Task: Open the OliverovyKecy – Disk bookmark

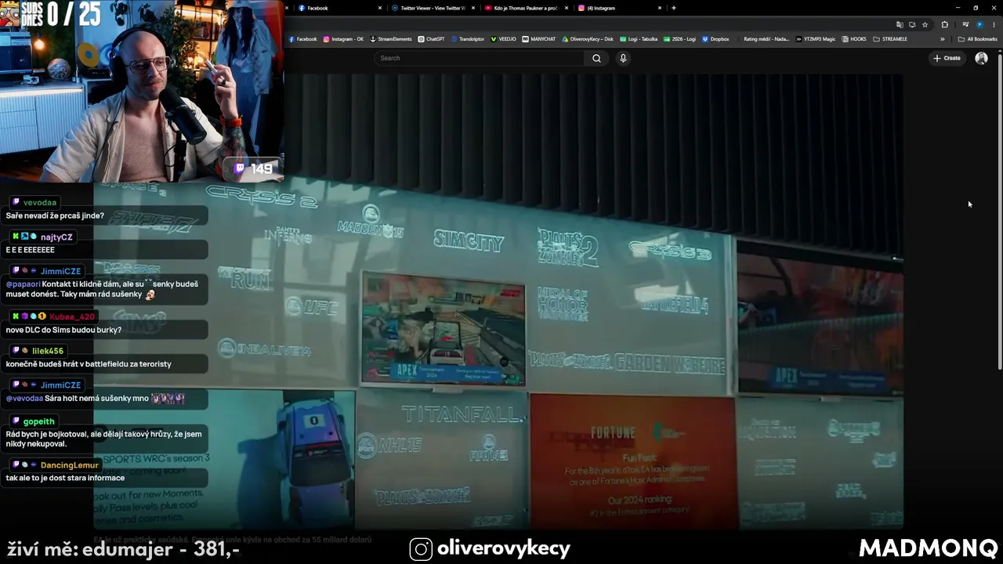Action: click(x=588, y=39)
